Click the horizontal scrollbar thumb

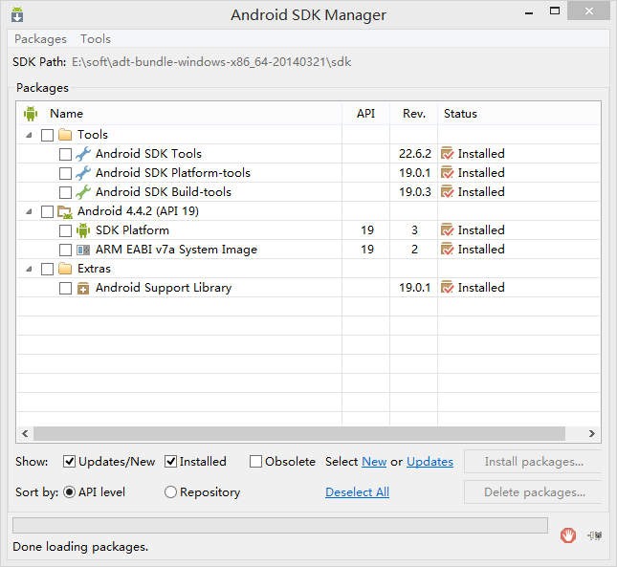point(299,434)
